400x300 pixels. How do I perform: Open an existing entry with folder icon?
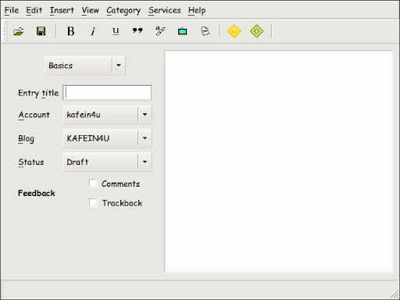(x=19, y=31)
